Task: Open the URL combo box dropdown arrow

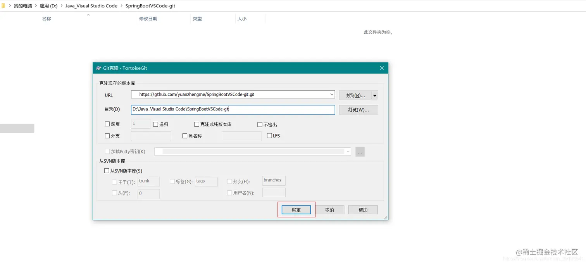Action: [x=332, y=94]
